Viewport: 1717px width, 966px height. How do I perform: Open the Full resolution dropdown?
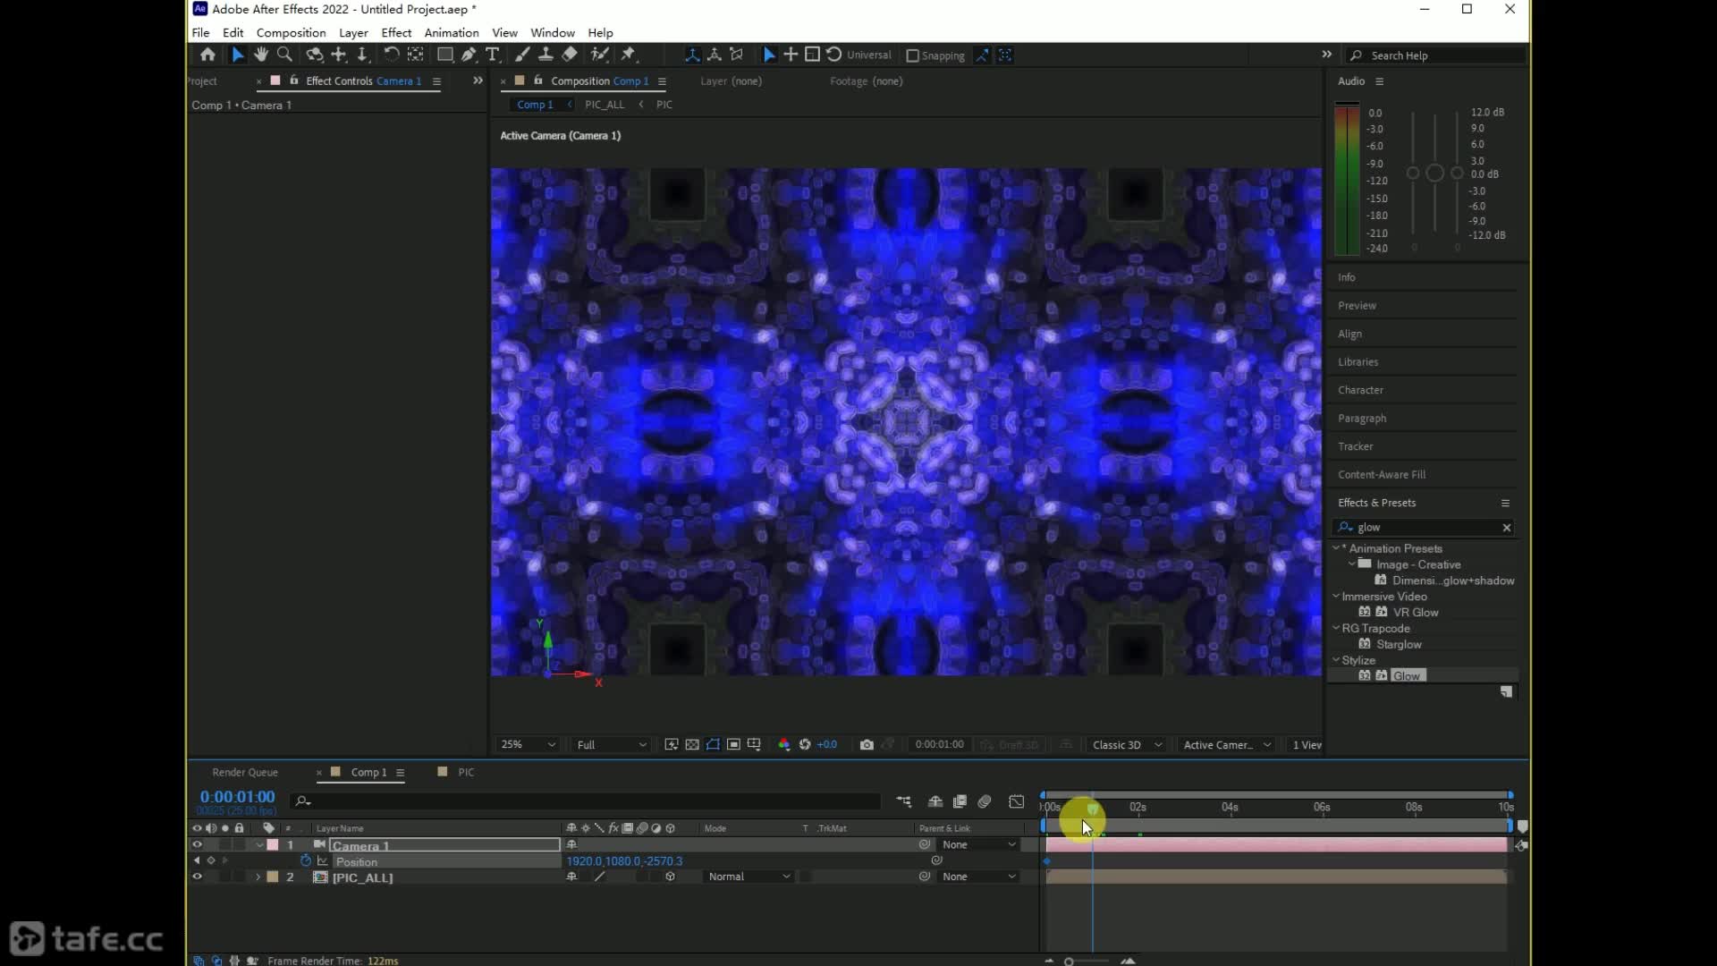click(611, 744)
